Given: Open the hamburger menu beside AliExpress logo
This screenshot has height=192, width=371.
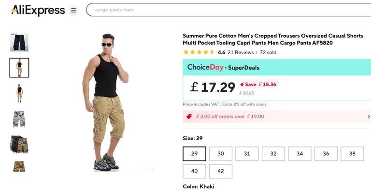Looking at the screenshot, I should [x=73, y=10].
